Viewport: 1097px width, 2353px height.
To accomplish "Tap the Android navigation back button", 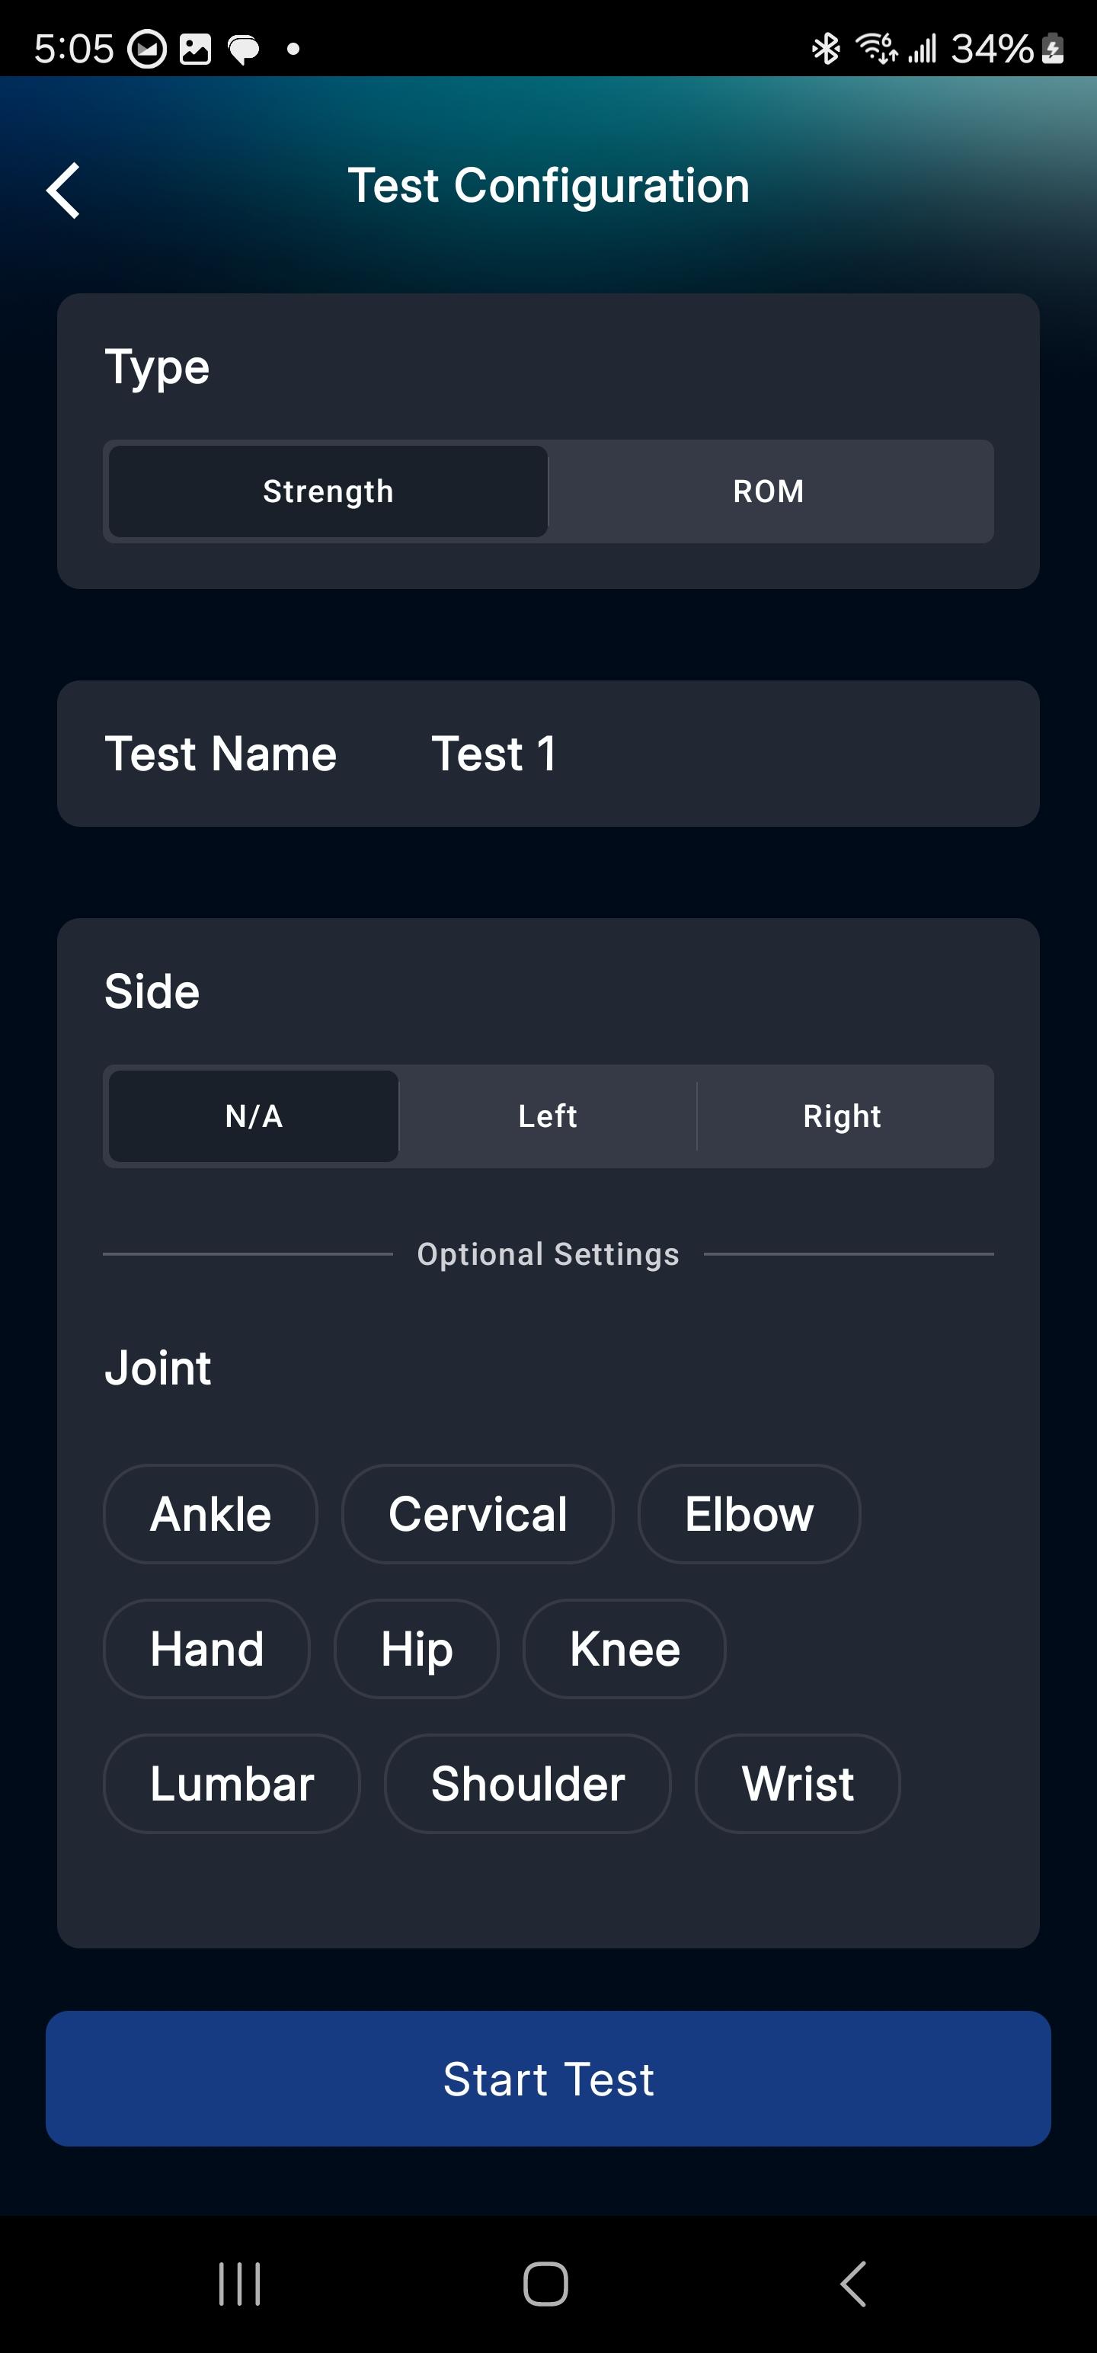I will 853,2284.
